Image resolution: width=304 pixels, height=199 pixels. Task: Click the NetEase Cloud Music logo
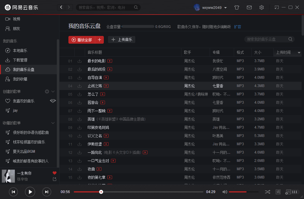click(x=21, y=7)
